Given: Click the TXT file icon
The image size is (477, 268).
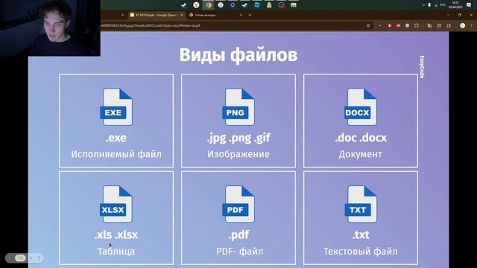Looking at the screenshot, I should [x=361, y=204].
